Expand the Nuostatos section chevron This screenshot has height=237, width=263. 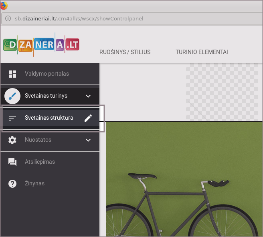[x=88, y=140]
